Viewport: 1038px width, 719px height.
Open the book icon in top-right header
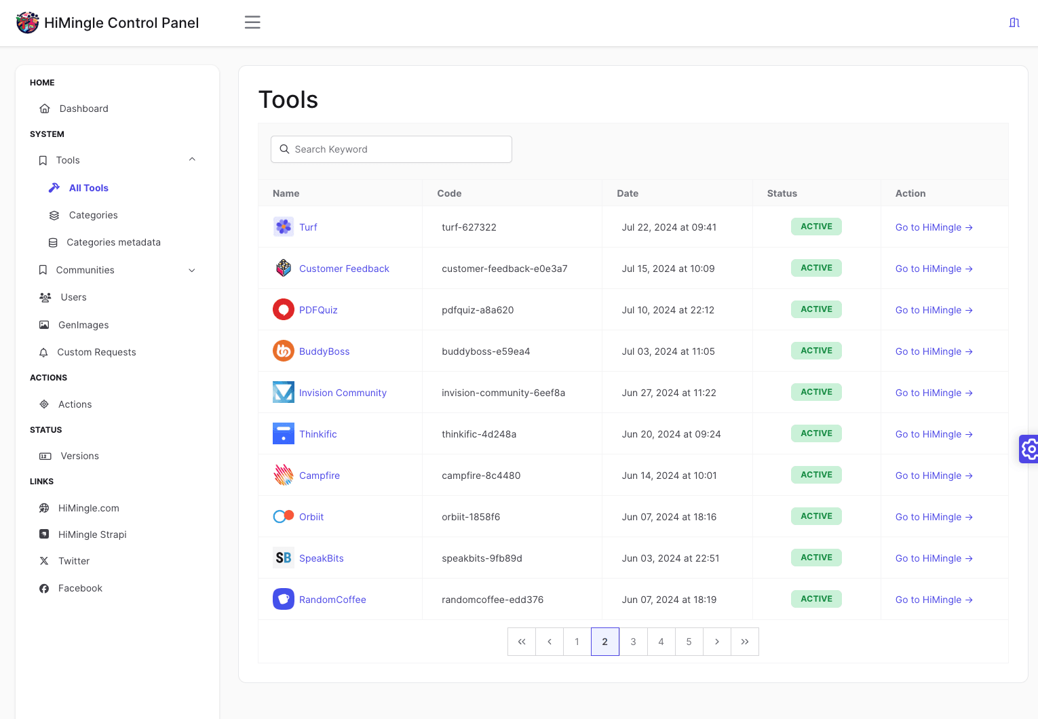(1014, 22)
